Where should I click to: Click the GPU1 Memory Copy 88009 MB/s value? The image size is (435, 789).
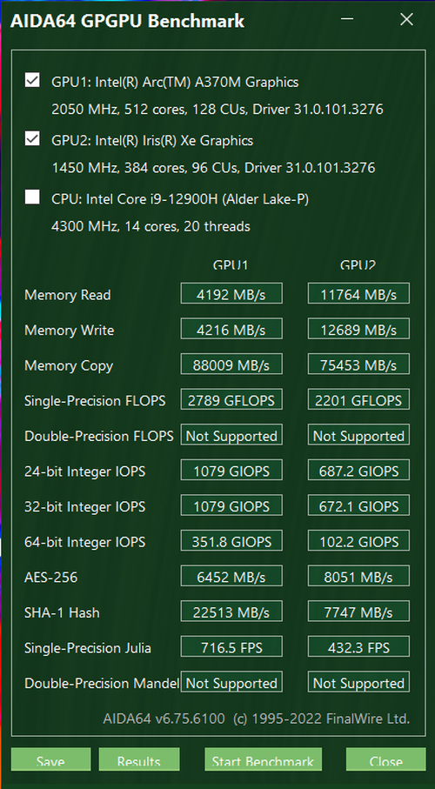click(x=231, y=364)
